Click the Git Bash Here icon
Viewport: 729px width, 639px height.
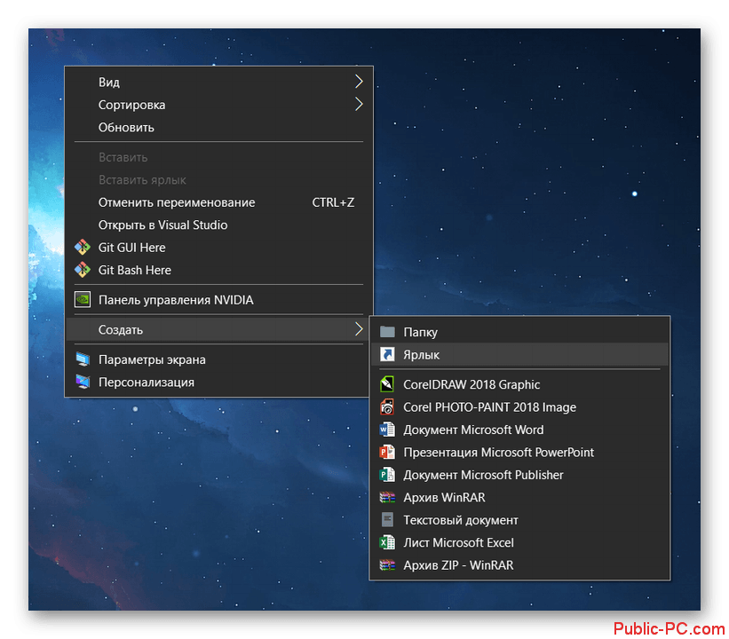[83, 270]
